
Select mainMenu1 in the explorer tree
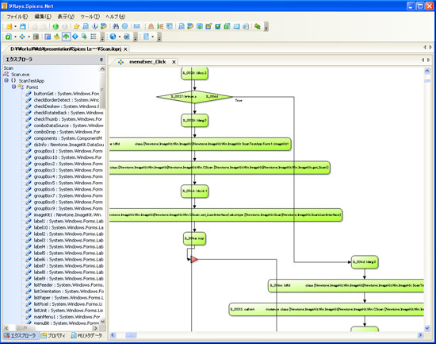pos(67,317)
